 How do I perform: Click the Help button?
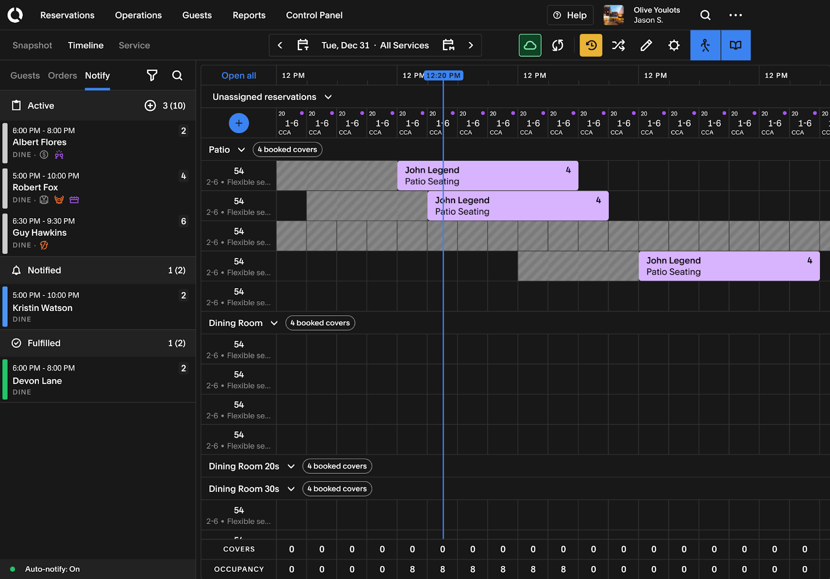[570, 15]
